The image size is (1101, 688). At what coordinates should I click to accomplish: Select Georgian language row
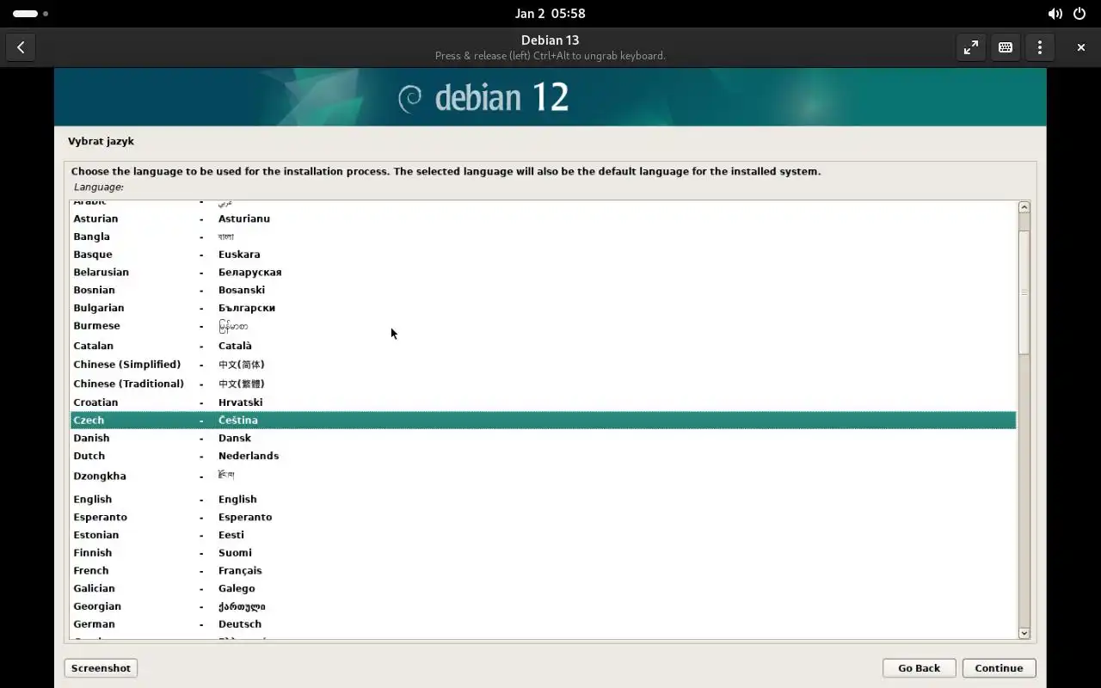click(543, 606)
